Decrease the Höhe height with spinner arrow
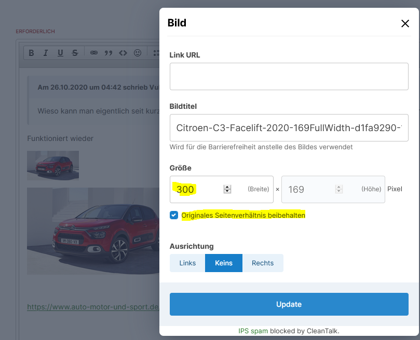The height and width of the screenshot is (340, 420). click(339, 191)
